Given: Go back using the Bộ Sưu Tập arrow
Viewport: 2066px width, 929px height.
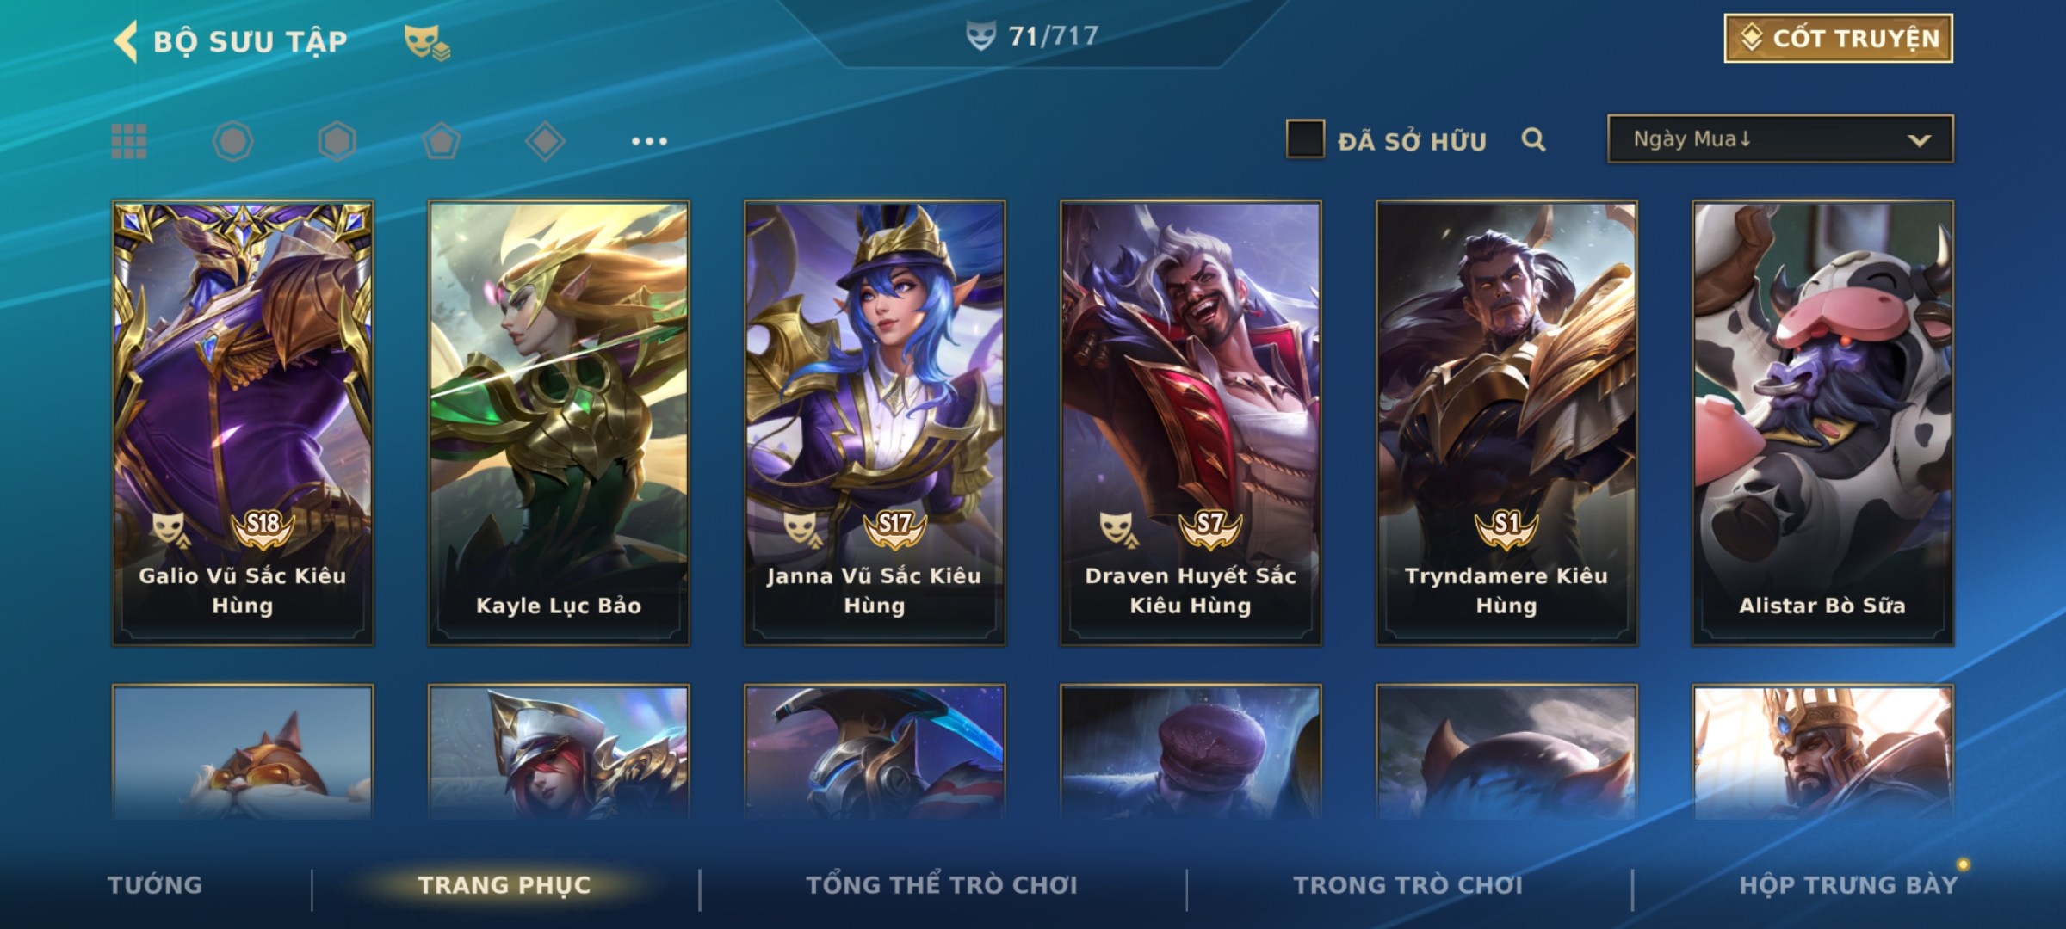Looking at the screenshot, I should point(126,41).
